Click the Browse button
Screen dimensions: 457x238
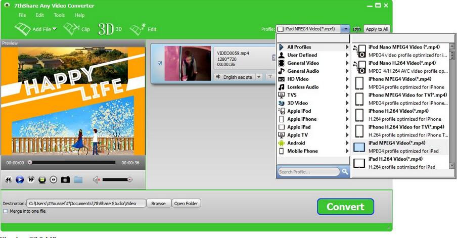[158, 203]
